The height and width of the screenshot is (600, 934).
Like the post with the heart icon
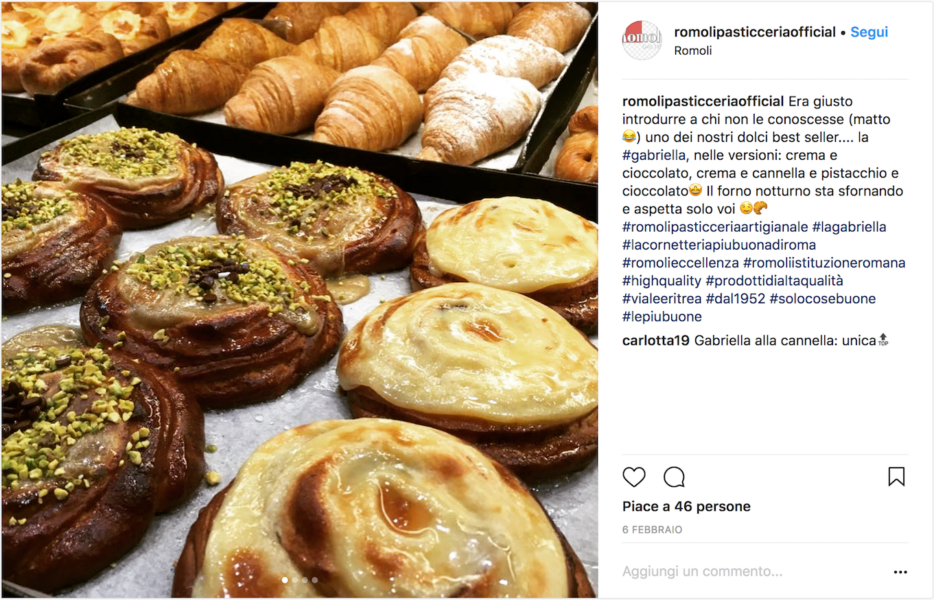click(634, 477)
